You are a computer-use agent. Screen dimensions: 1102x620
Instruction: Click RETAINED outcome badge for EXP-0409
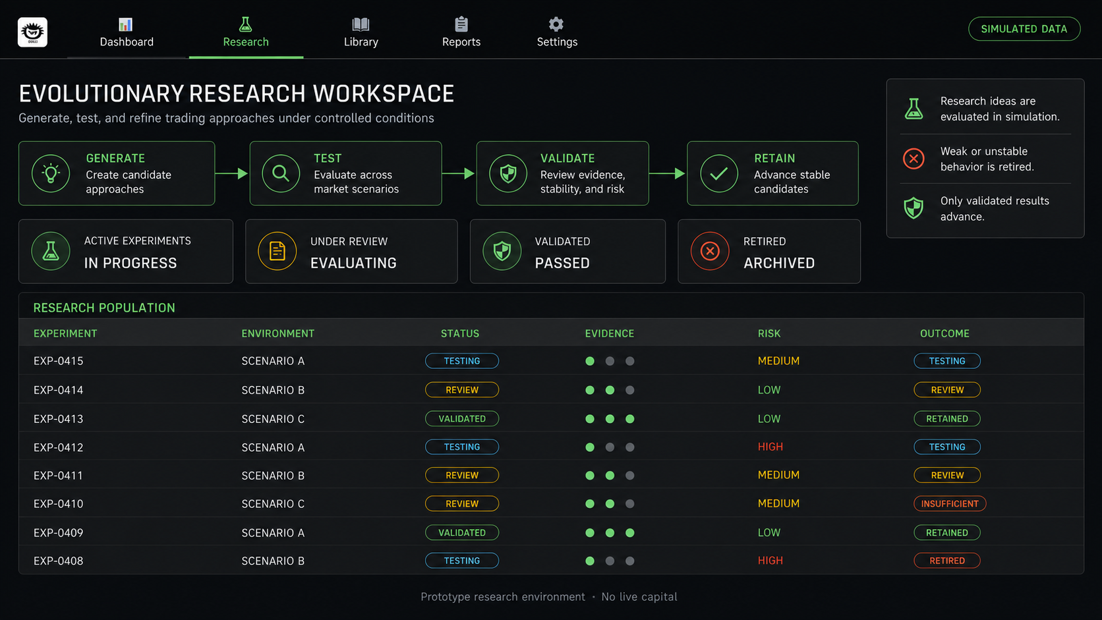[x=947, y=532]
